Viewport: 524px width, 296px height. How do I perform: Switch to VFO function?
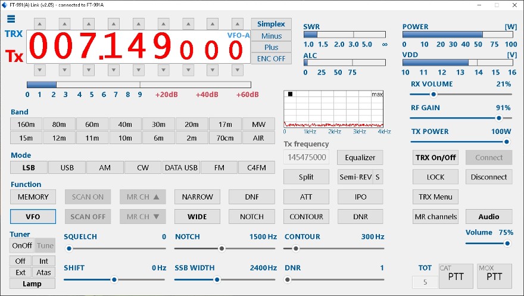click(33, 216)
